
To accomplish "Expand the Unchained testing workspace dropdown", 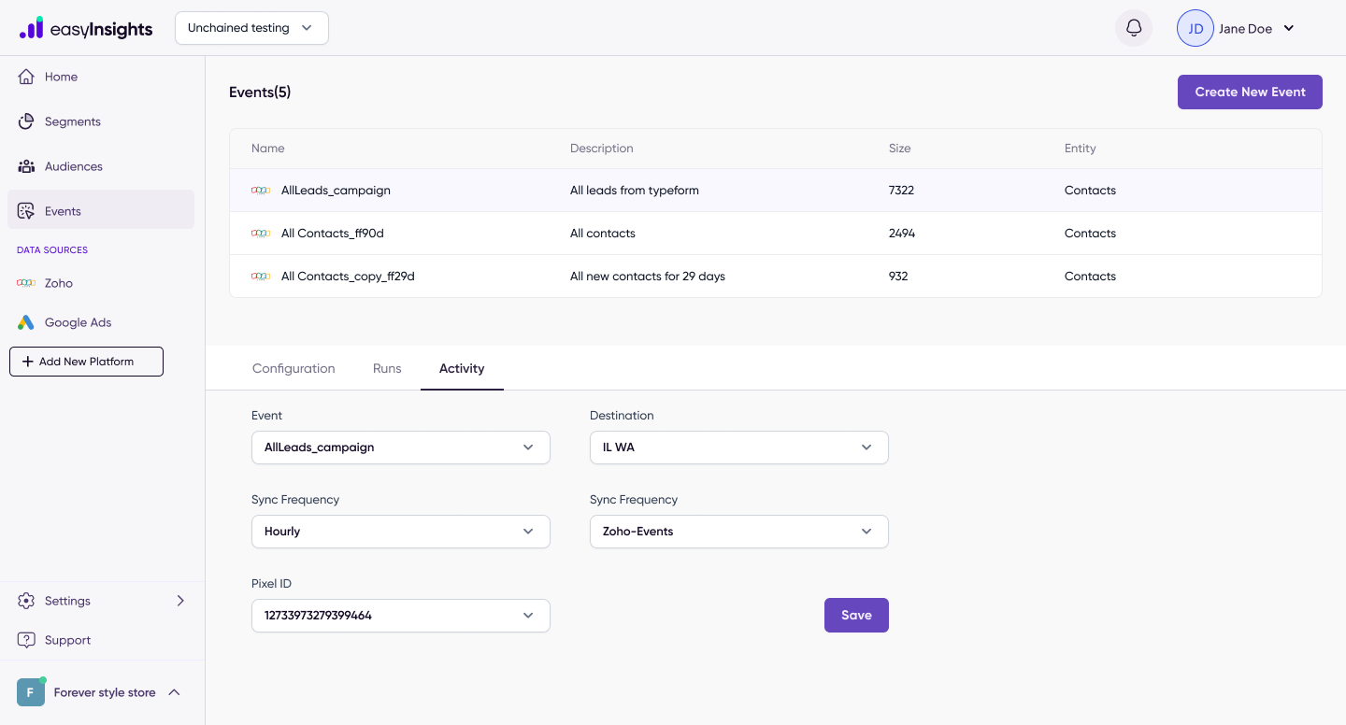I will [251, 28].
